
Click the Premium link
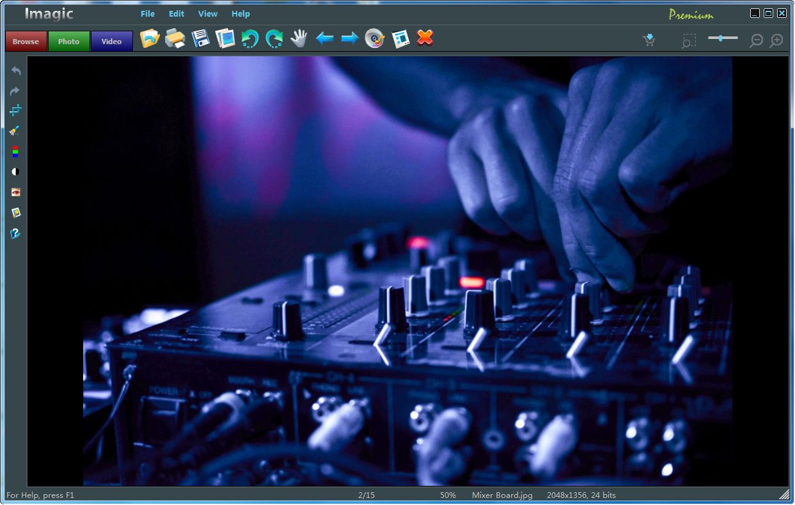click(691, 15)
